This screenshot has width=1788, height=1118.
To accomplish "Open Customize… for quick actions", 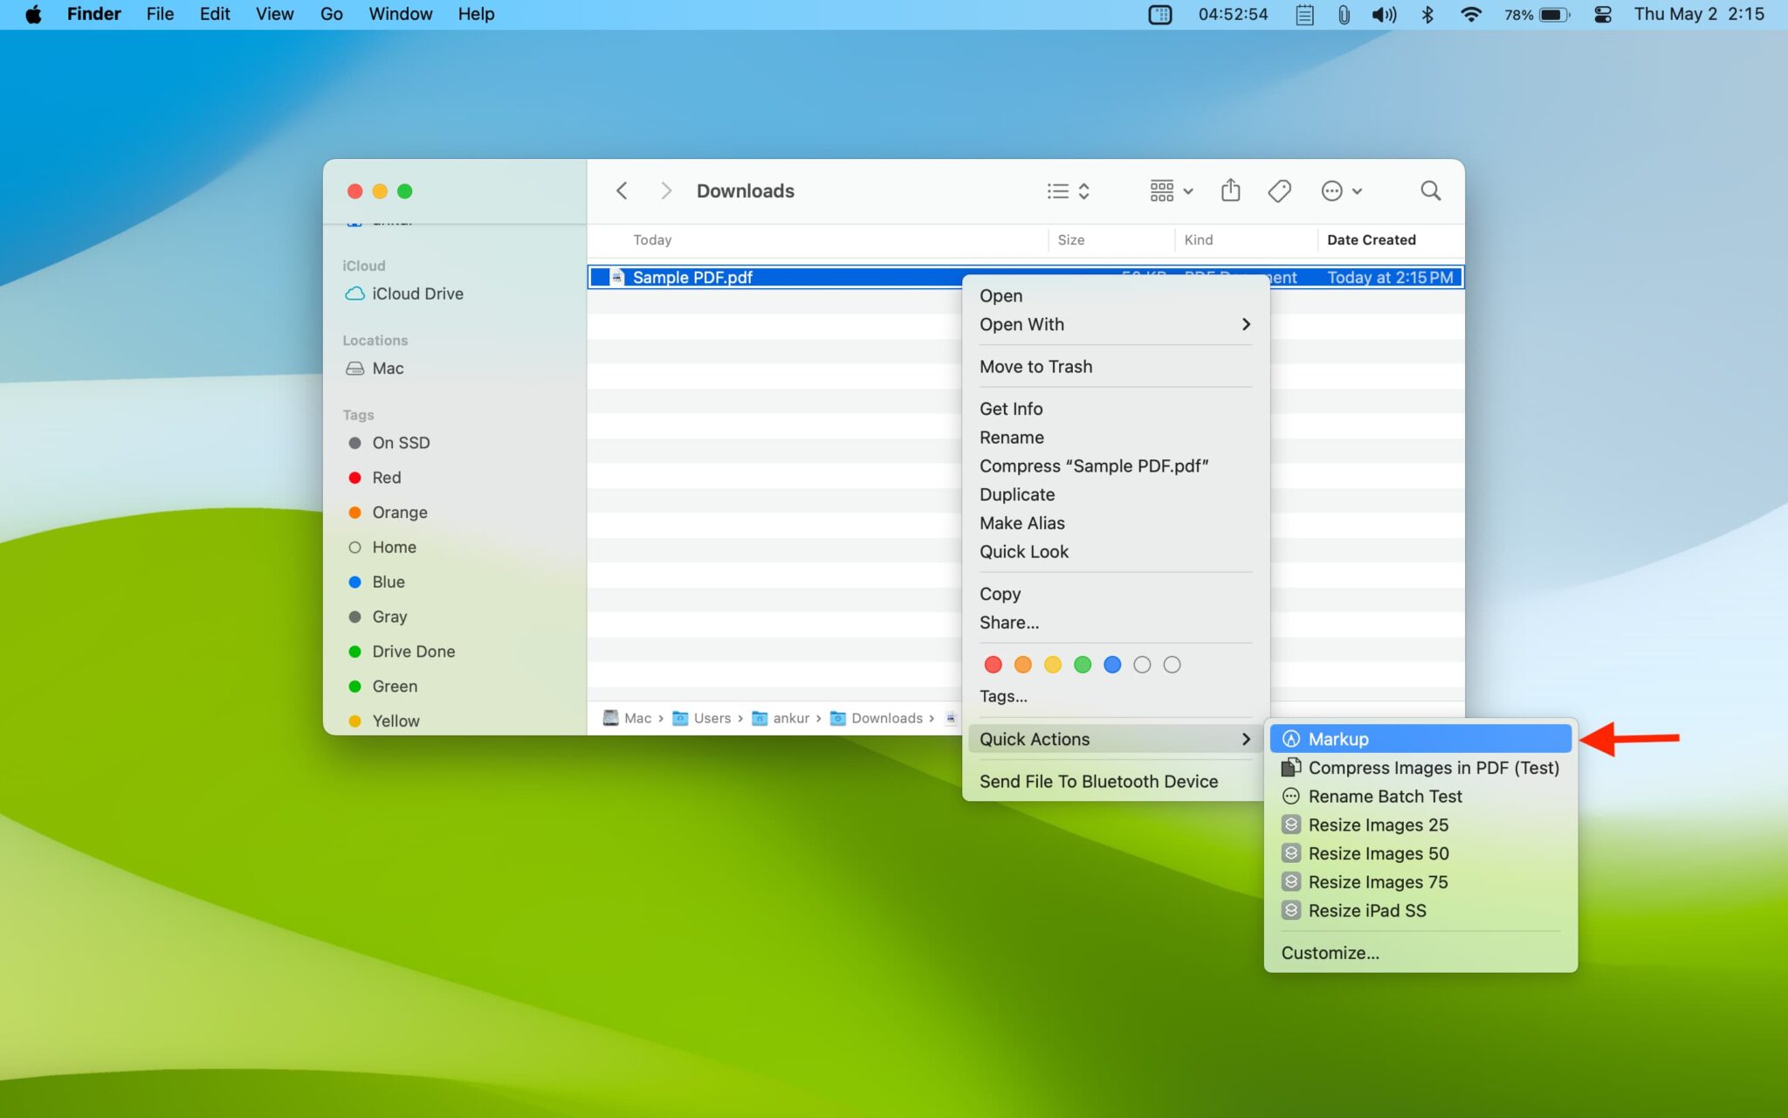I will coord(1420,953).
